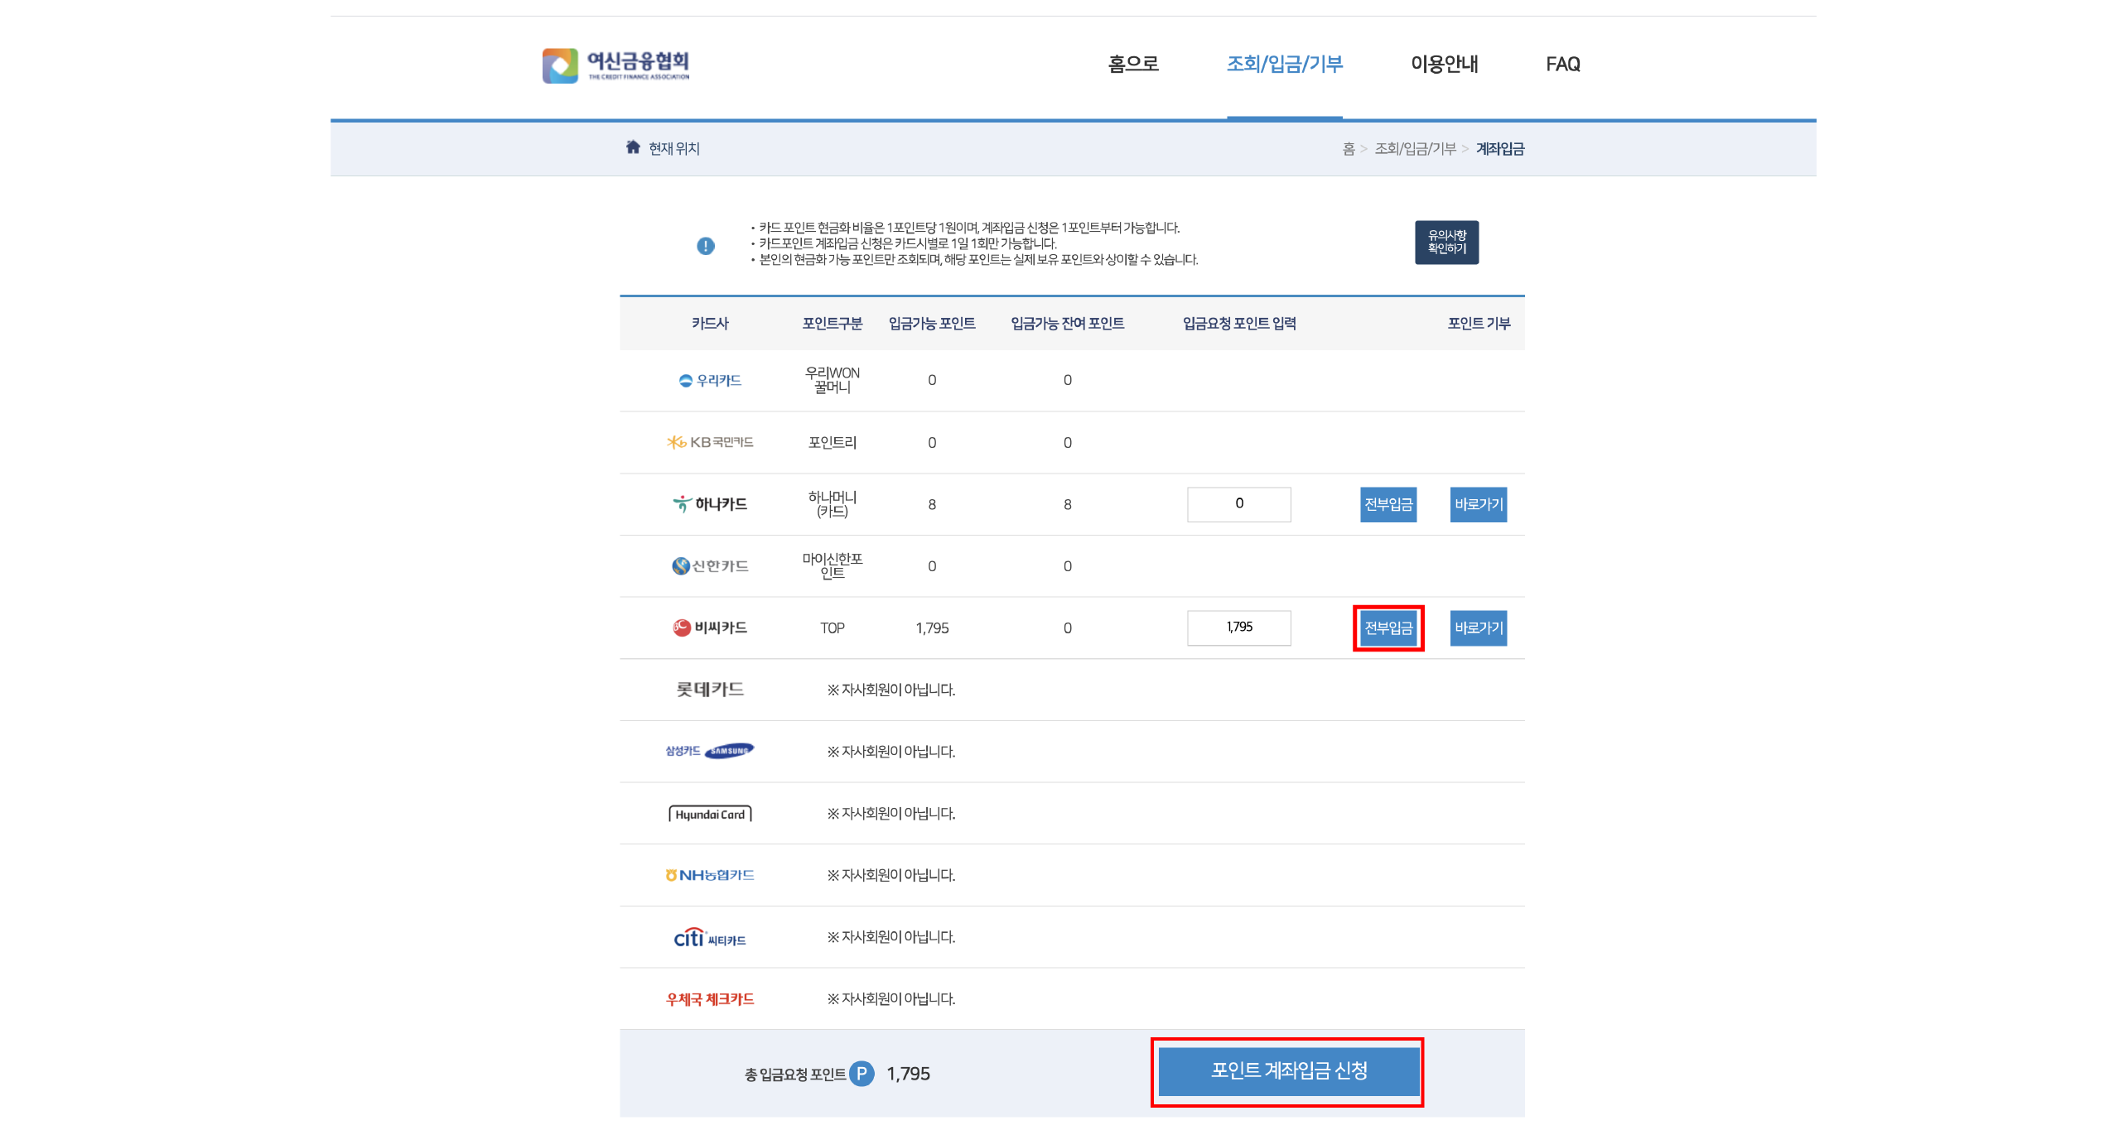Screen dimensions: 2109x1130
Task: Open the 홈으로 menu
Action: tap(1132, 64)
